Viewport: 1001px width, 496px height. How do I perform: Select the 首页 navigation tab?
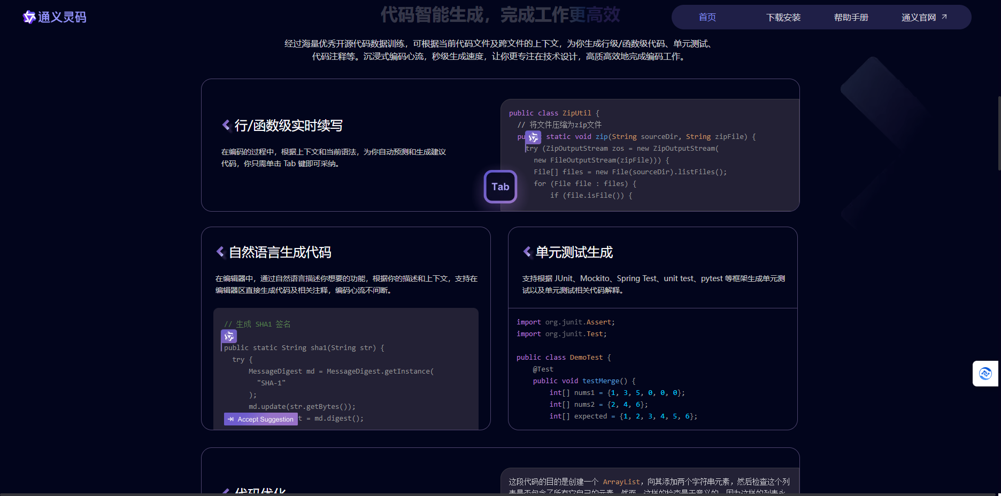[707, 17]
